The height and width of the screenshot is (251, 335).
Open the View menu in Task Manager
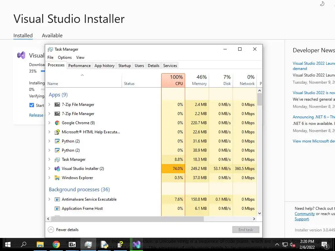click(80, 58)
